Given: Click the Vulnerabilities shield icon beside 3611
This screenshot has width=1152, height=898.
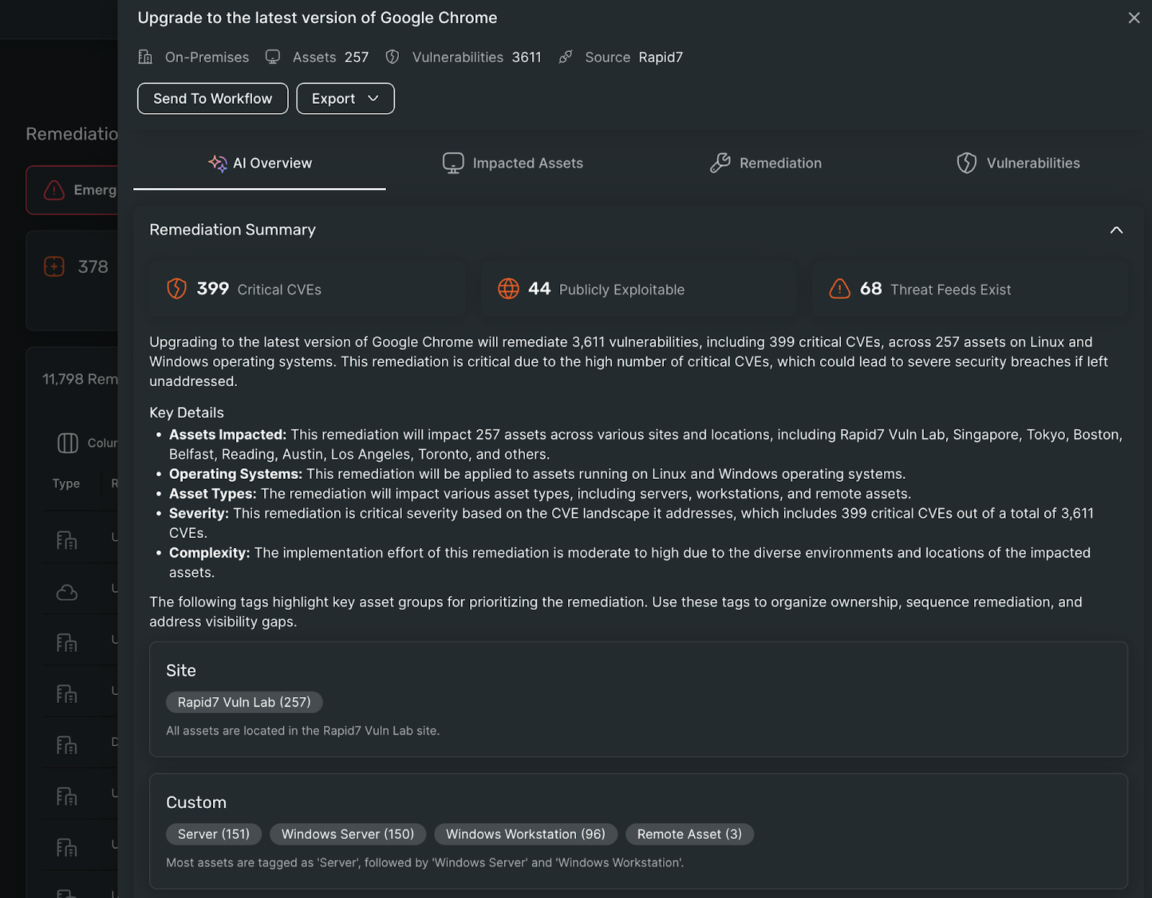Looking at the screenshot, I should coord(392,57).
